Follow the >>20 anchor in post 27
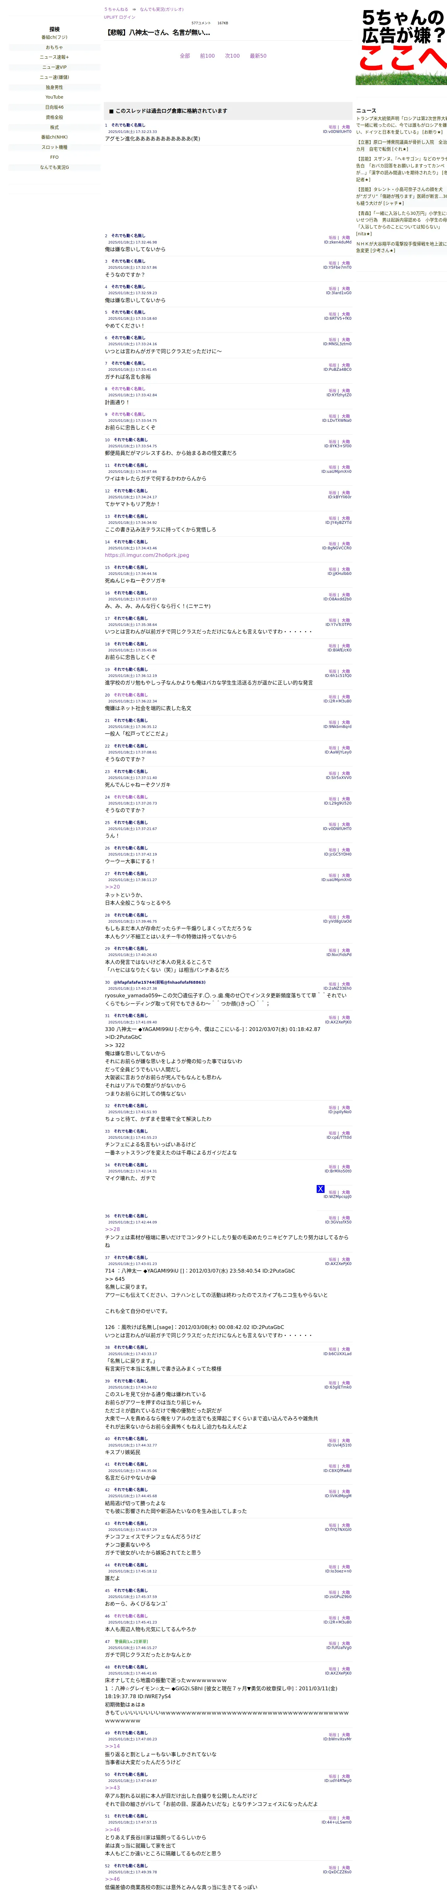 (x=112, y=887)
